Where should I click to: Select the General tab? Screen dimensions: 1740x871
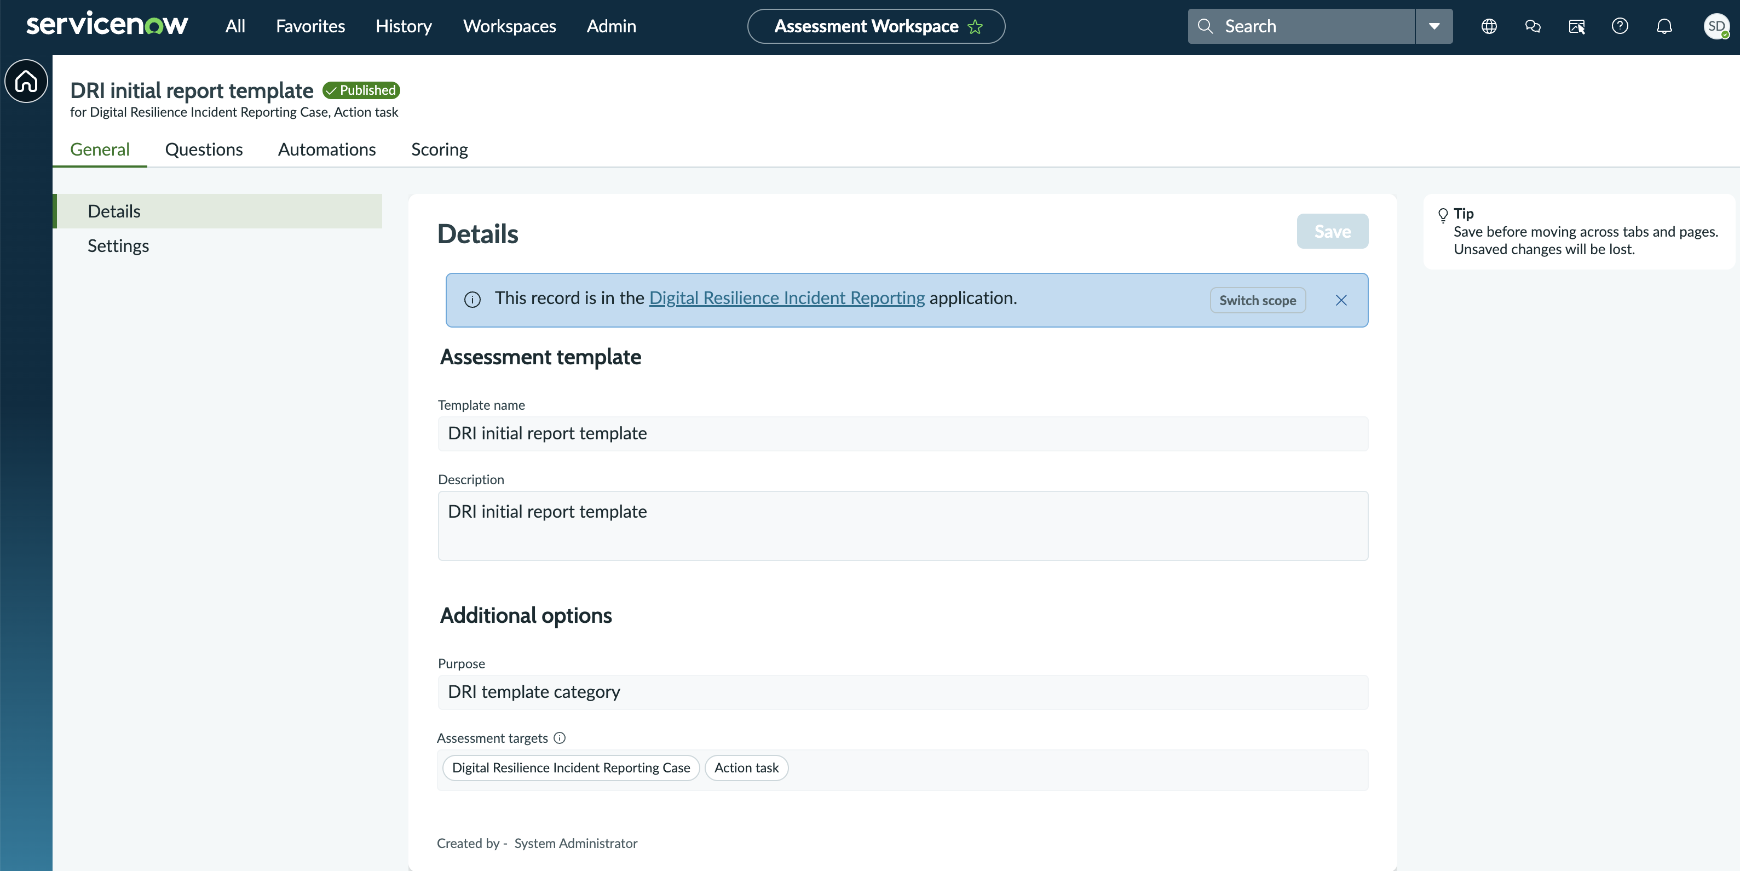(x=100, y=150)
